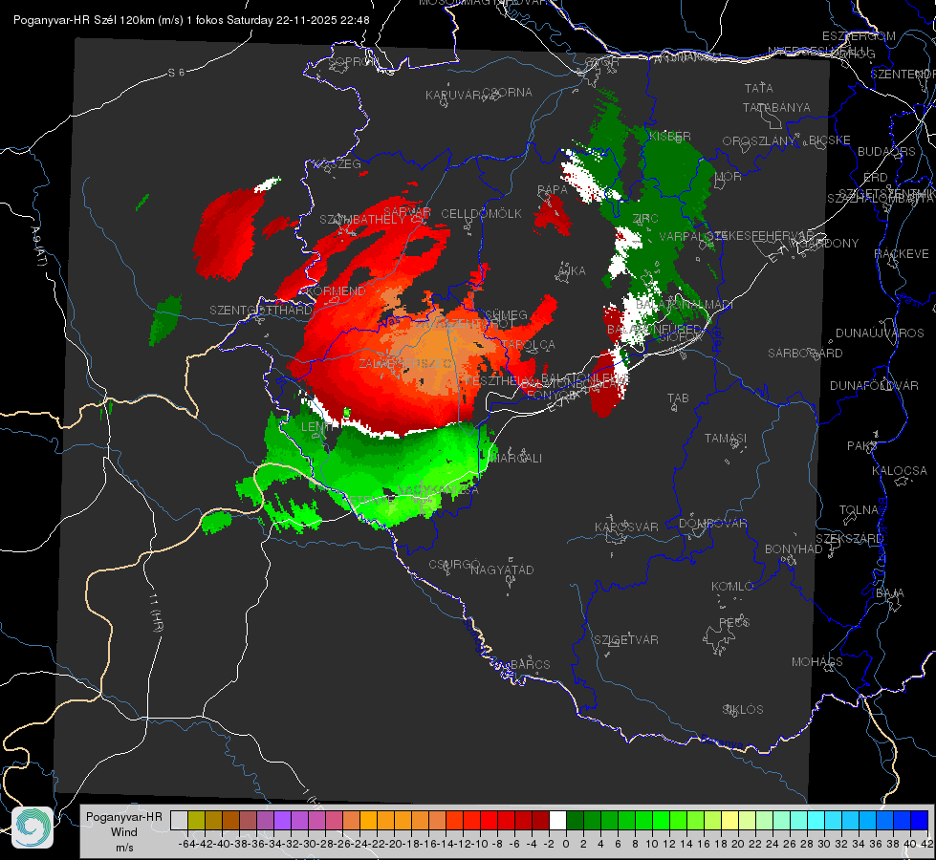
Task: Click the KORMEND town label
Action: pyautogui.click(x=337, y=291)
